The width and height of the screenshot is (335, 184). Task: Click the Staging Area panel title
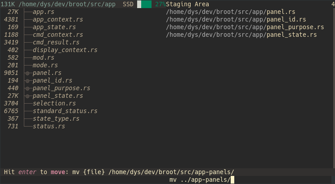188,4
